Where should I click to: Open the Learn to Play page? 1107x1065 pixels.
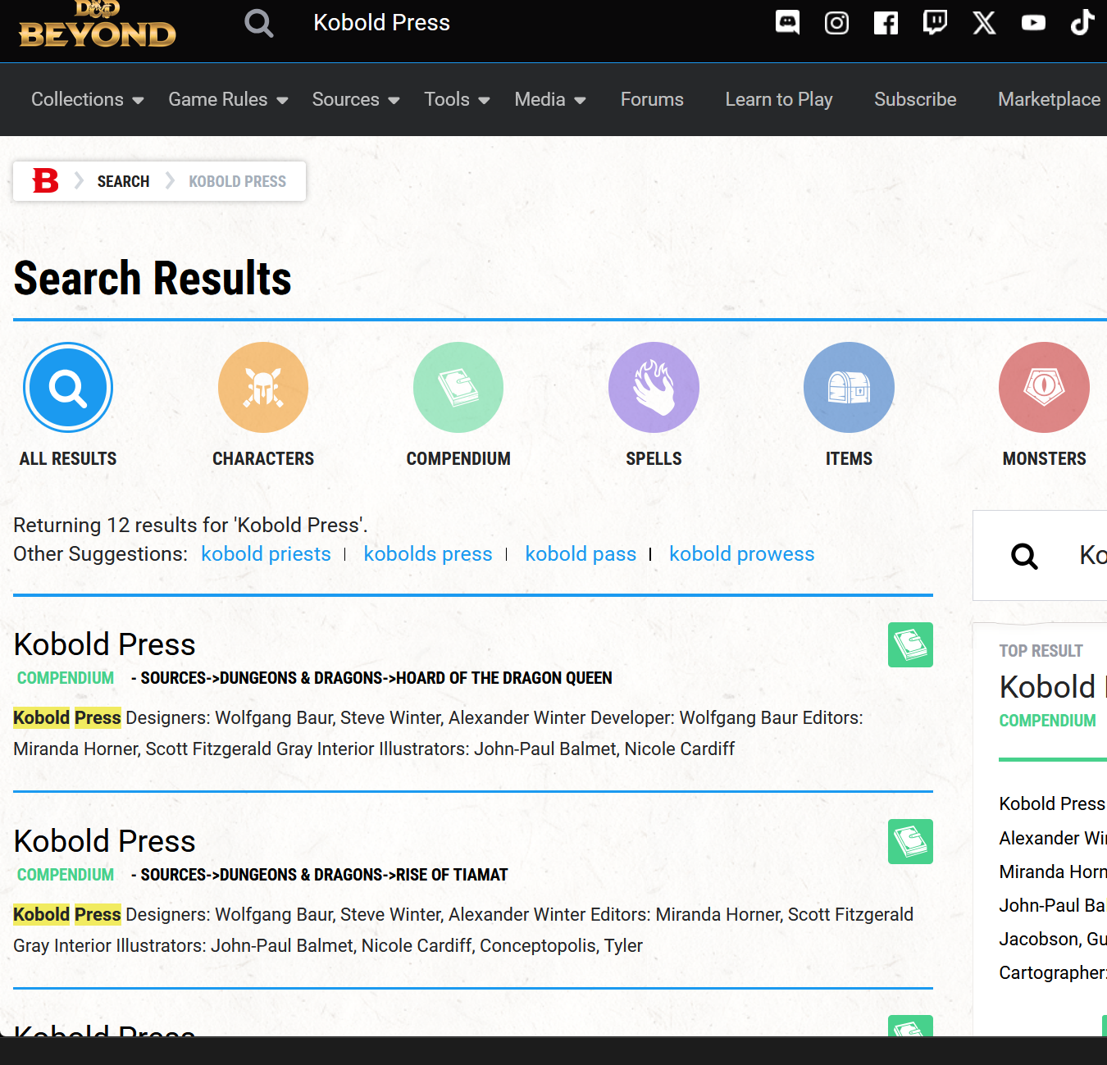point(778,99)
